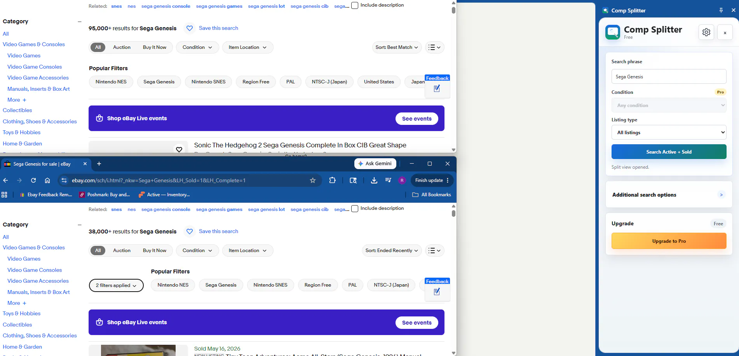Open Comp Splitter settings gear
Viewport: 739px width, 356px height.
[x=706, y=32]
